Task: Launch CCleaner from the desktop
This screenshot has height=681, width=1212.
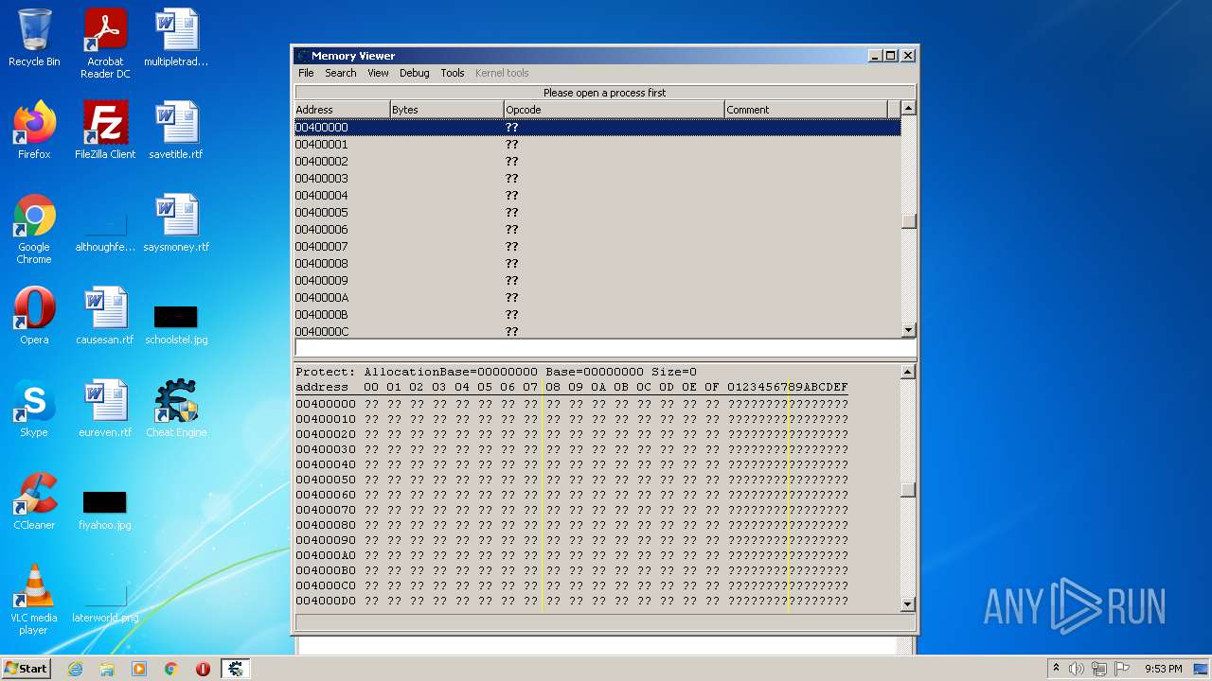Action: [34, 501]
